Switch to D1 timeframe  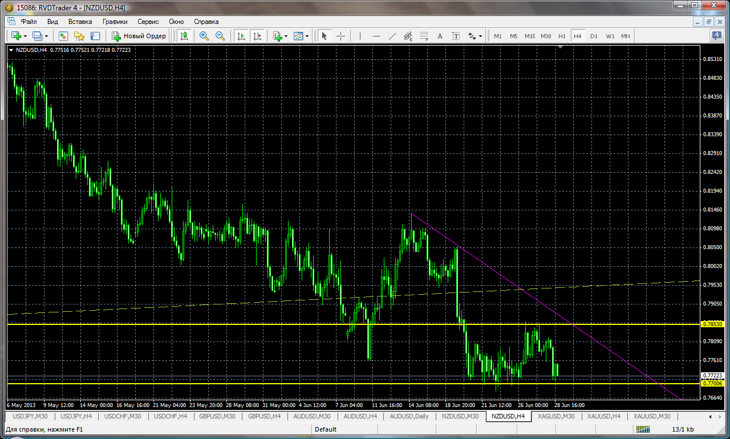594,36
